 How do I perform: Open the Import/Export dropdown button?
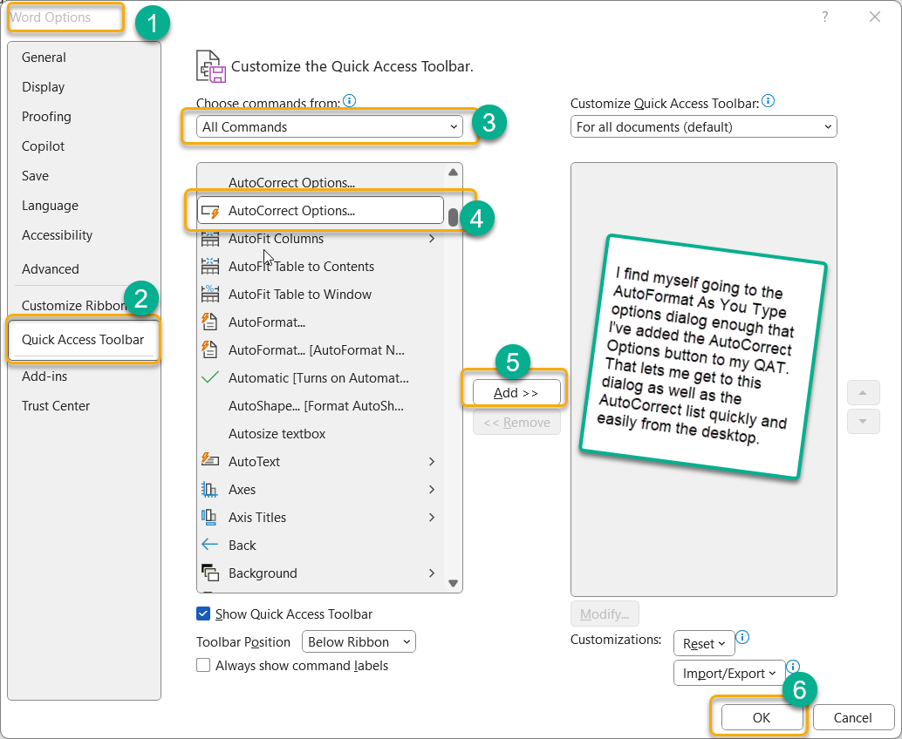point(729,673)
